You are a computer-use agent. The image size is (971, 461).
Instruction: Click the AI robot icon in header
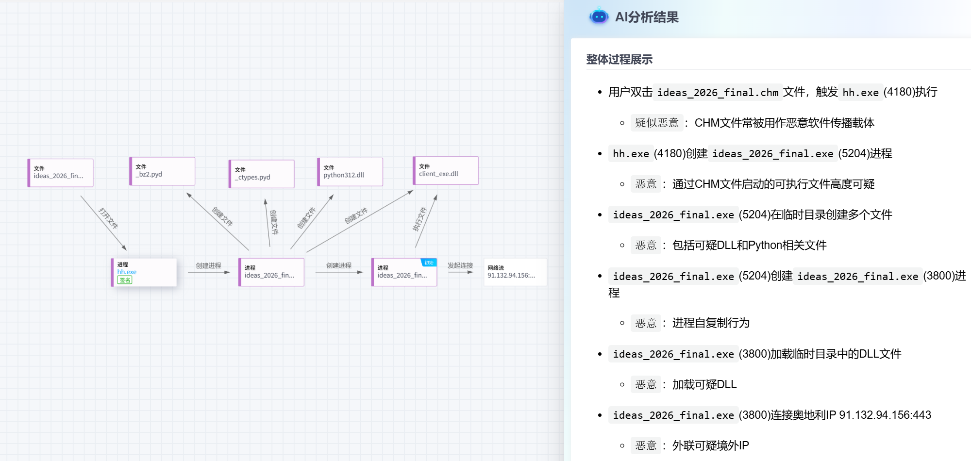tap(599, 16)
